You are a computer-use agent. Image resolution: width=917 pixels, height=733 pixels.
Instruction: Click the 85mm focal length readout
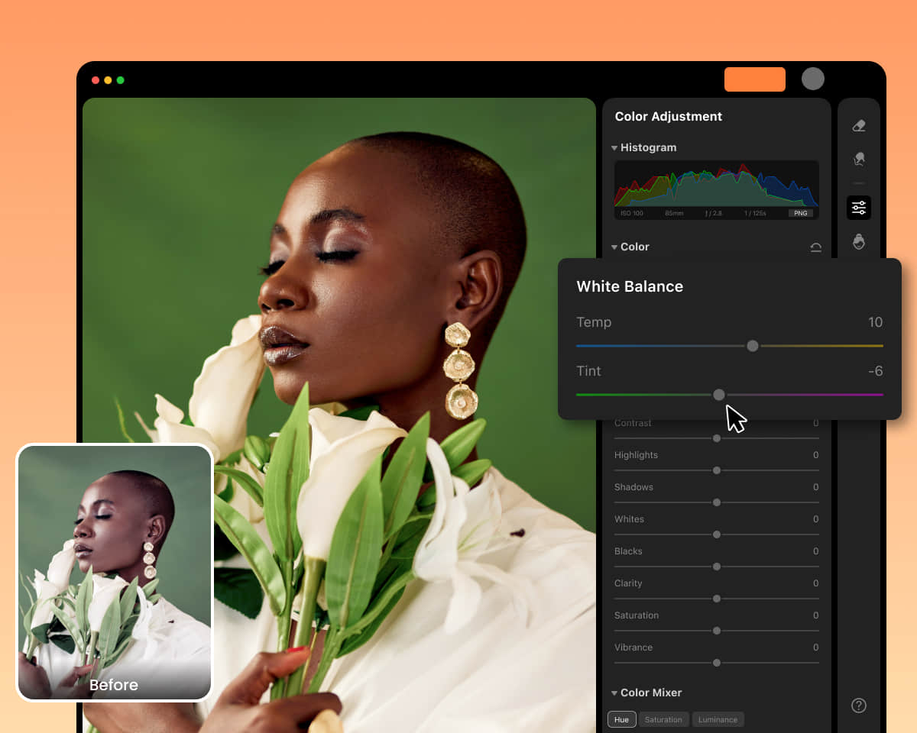click(x=674, y=213)
